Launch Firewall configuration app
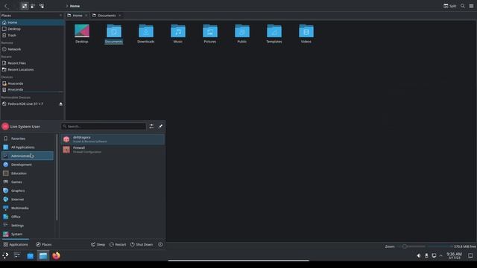Image resolution: width=477 pixels, height=268 pixels. [113, 150]
